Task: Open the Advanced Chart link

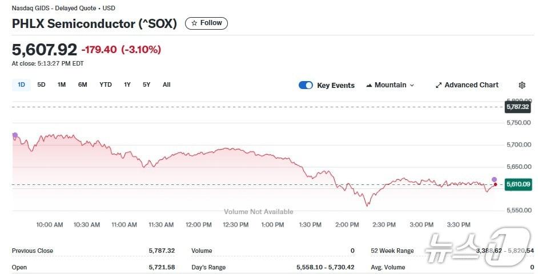Action: pyautogui.click(x=471, y=85)
